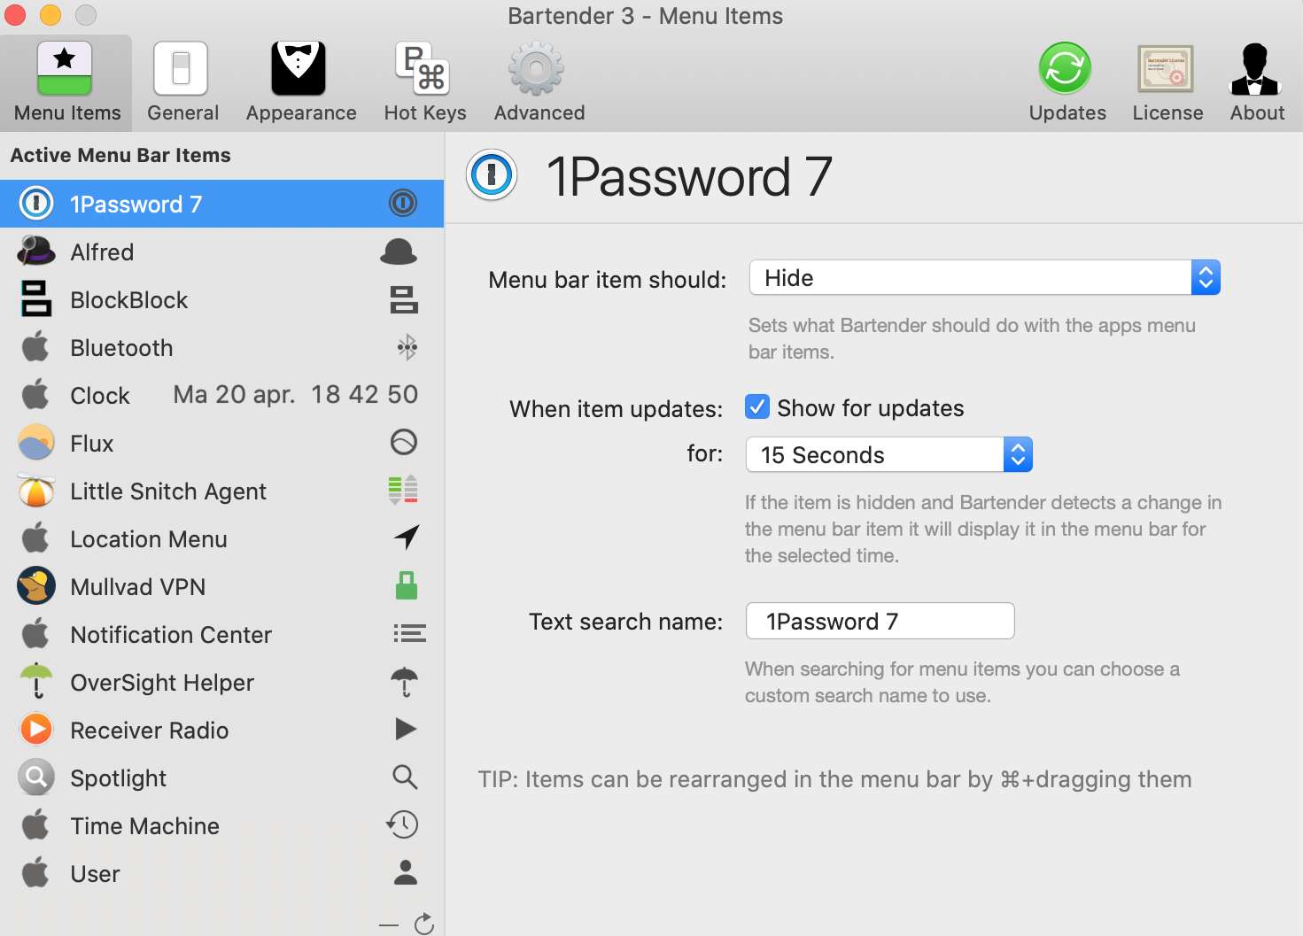Open the Updates tab

(1066, 83)
